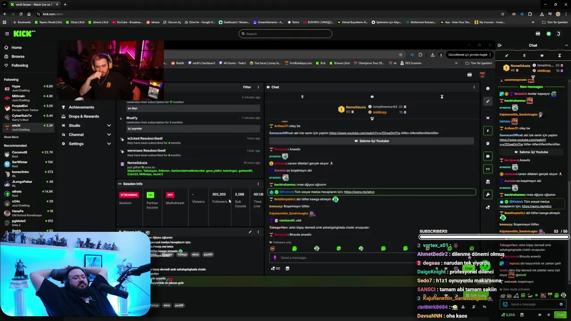
Task: Bookmark this page star icon
Action: [x=503, y=14]
